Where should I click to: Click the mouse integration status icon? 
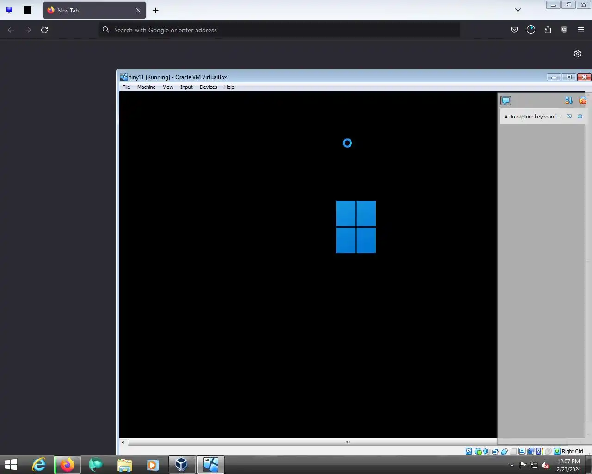click(548, 451)
